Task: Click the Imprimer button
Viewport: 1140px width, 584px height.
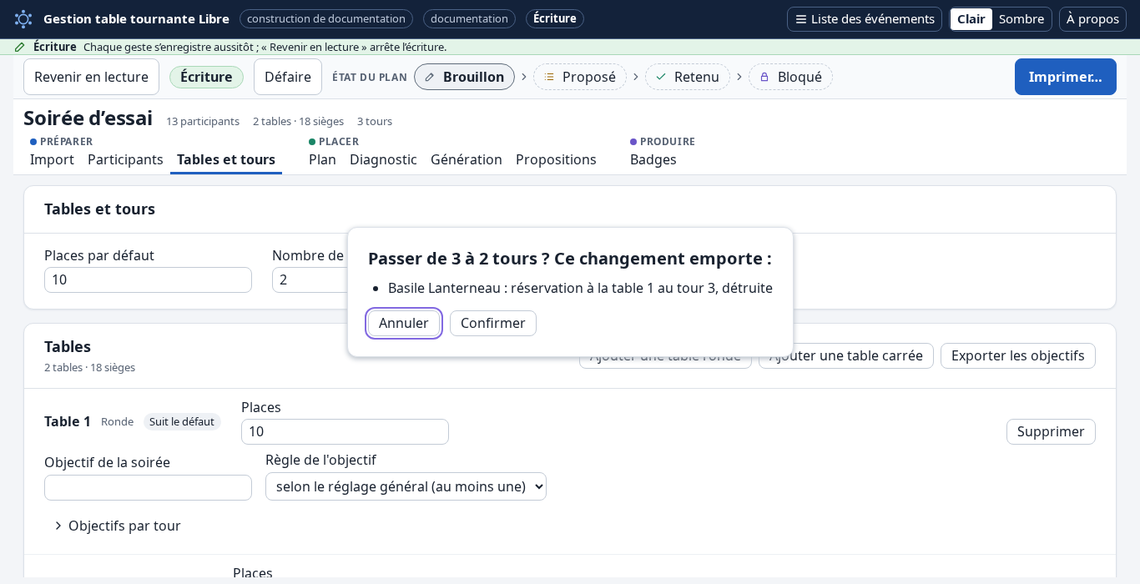Action: click(x=1065, y=77)
